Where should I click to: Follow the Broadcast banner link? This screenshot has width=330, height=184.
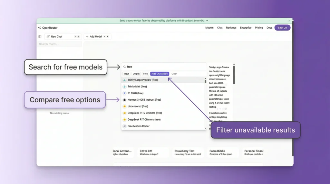(x=164, y=21)
